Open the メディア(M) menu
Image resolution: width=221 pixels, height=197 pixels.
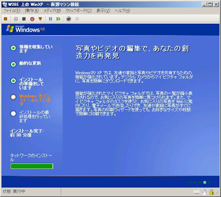[52, 11]
